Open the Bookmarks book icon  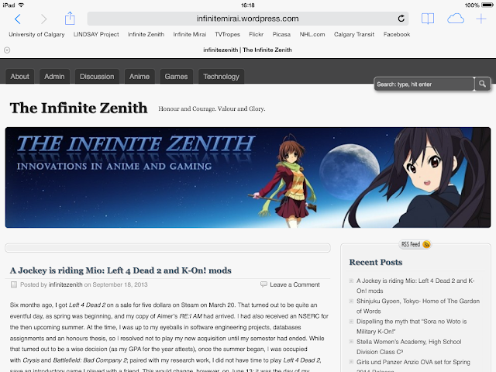coord(428,19)
